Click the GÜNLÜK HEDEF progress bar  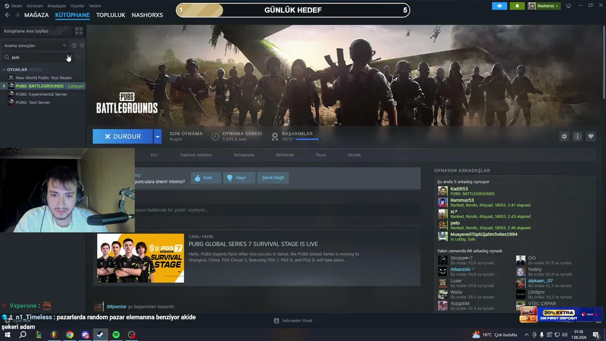coord(293,10)
